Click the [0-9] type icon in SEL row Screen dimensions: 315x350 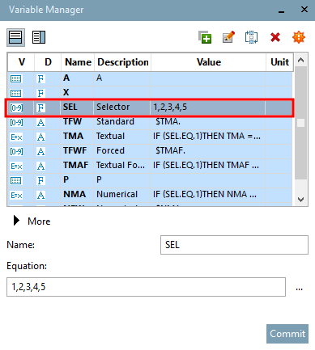tap(16, 108)
